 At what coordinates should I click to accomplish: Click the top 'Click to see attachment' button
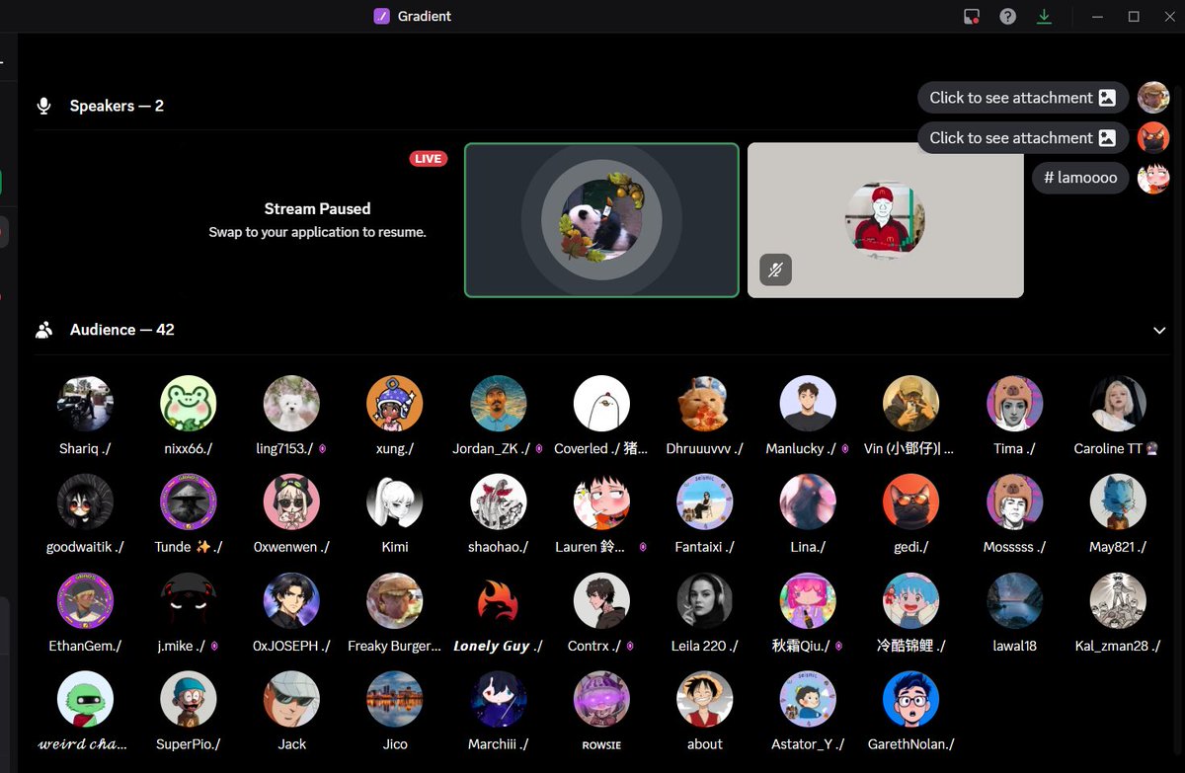(1022, 97)
